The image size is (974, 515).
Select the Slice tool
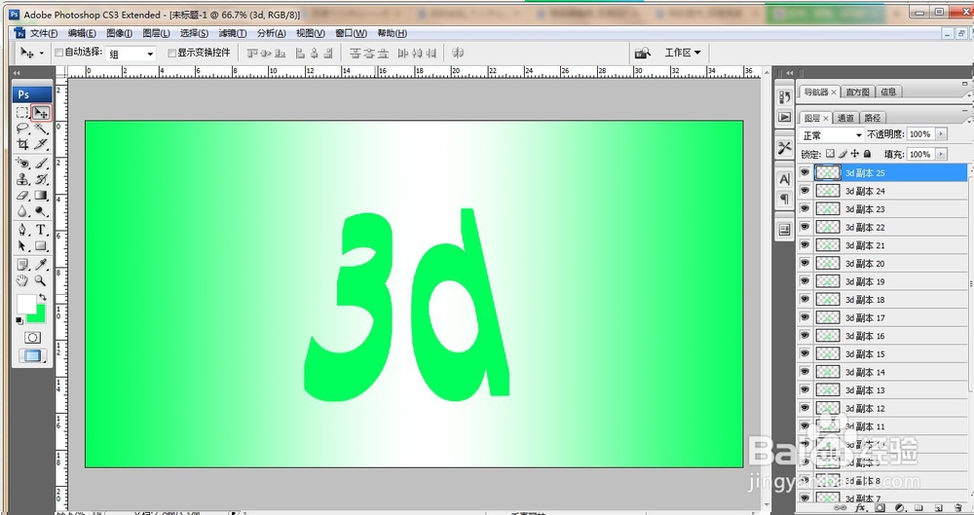click(x=41, y=144)
